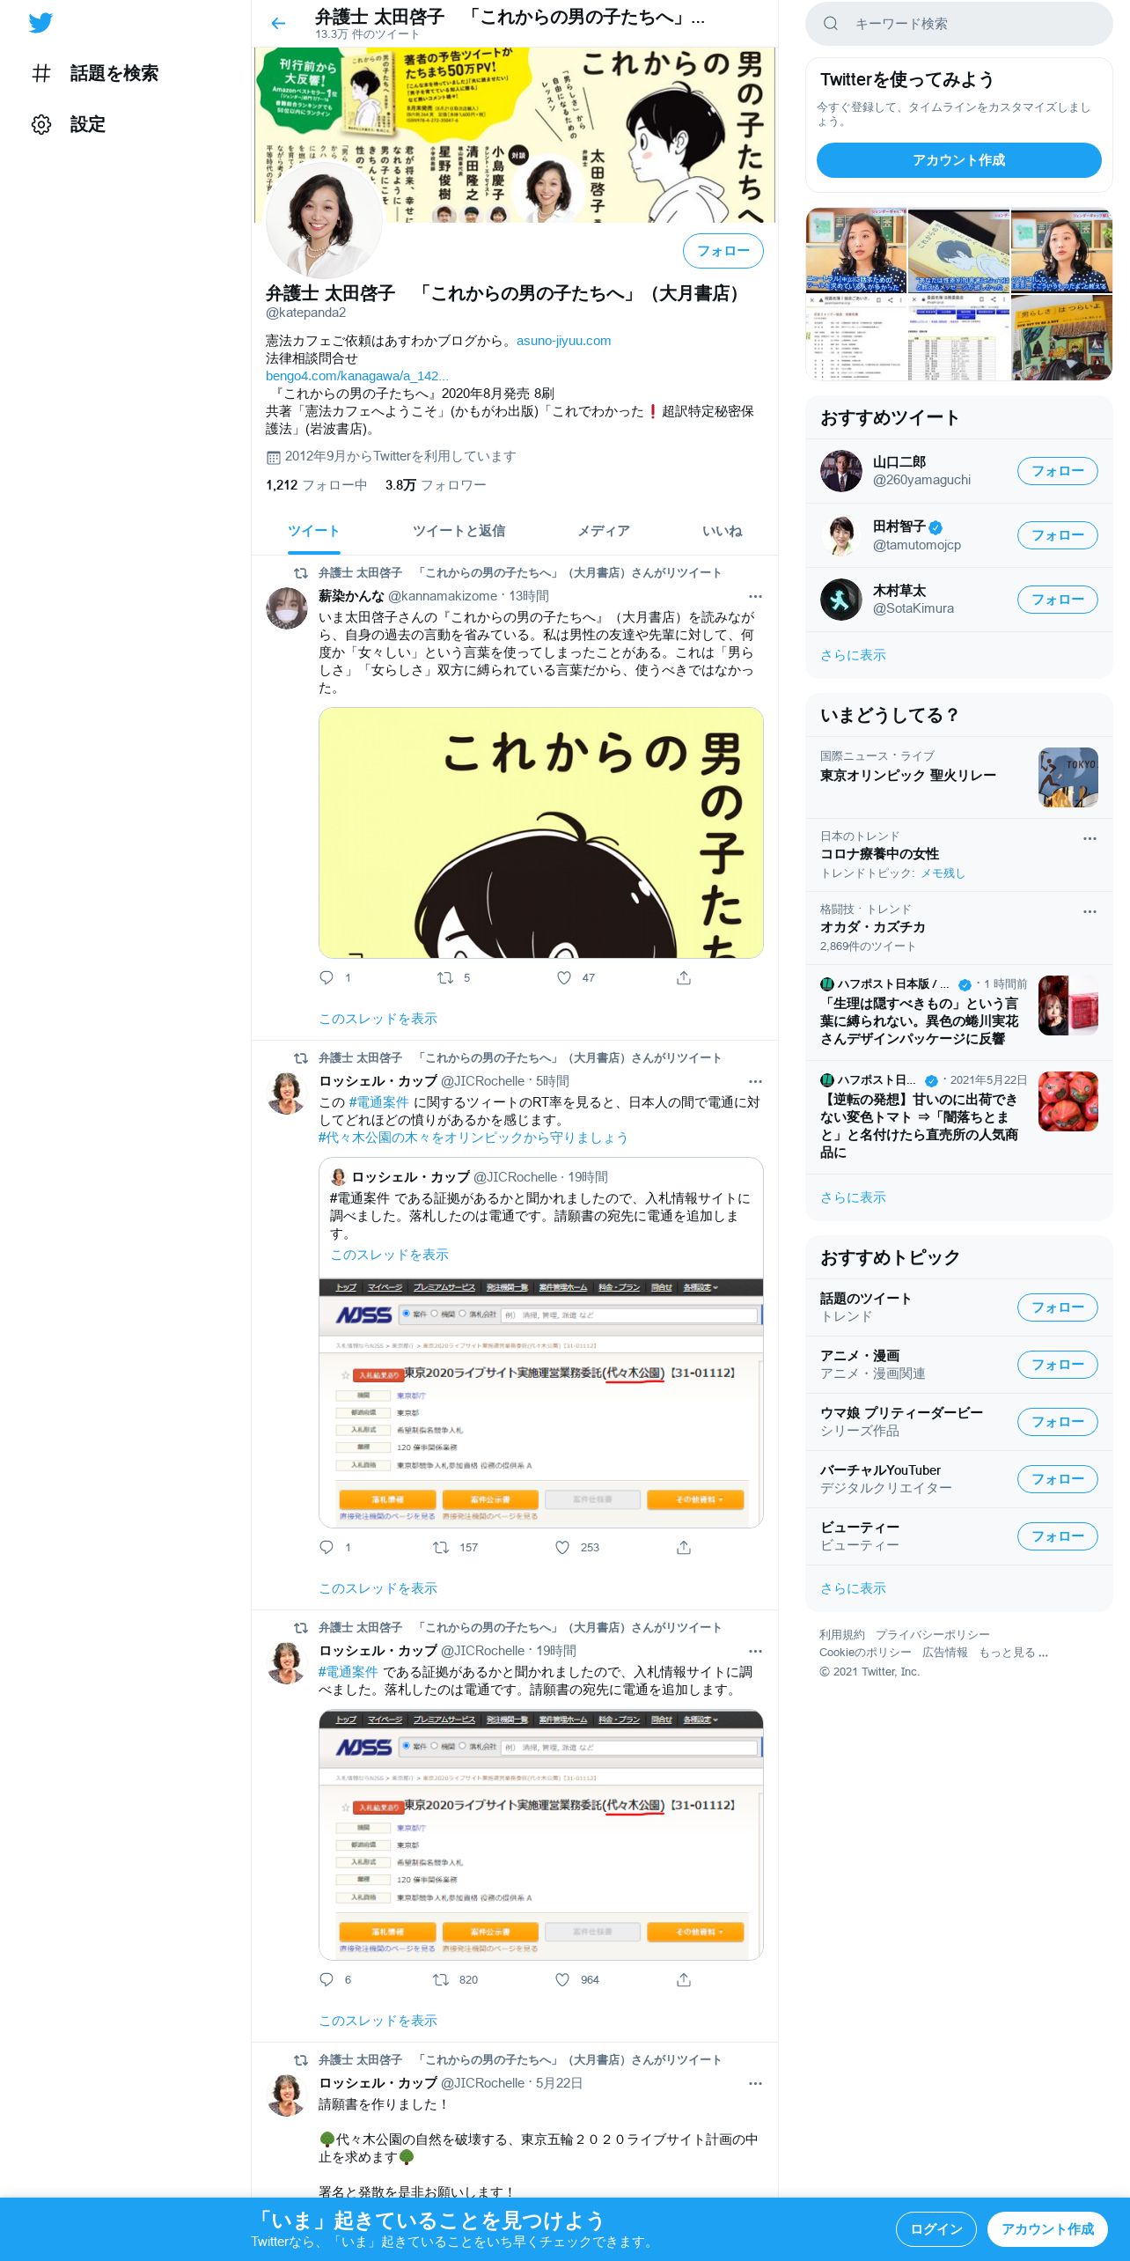Image resolution: width=1130 pixels, height=2261 pixels.
Task: Follow the ウマ娘 プリティーダービー topic
Action: coord(1058,1422)
